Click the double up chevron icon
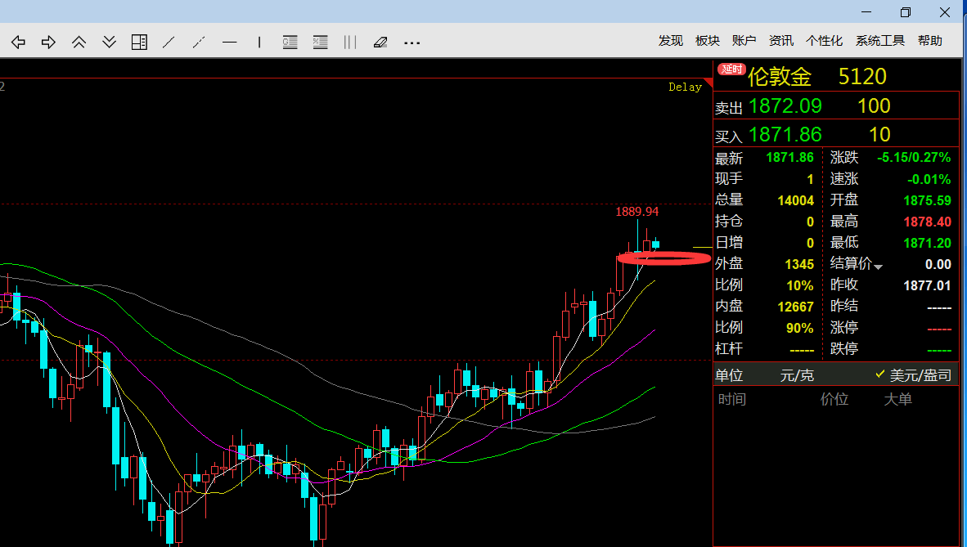 point(79,42)
